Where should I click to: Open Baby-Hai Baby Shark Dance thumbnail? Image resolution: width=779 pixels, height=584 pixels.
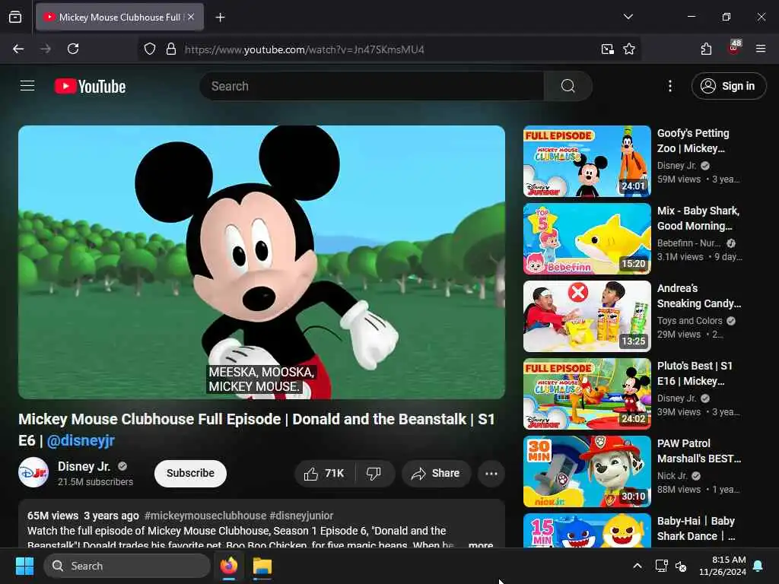587,530
